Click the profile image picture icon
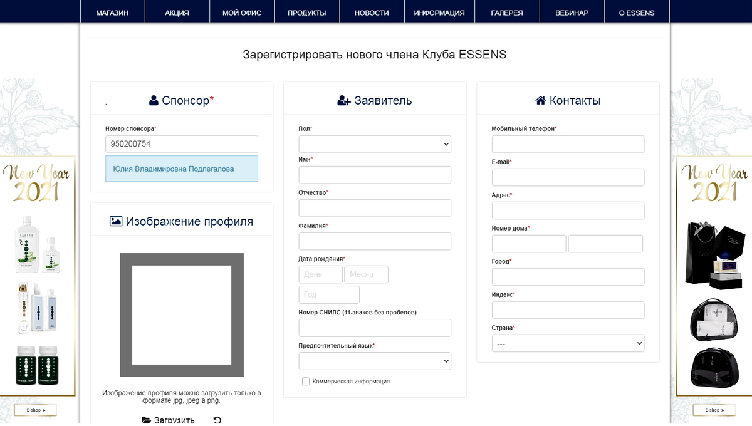This screenshot has height=426, width=752. pyautogui.click(x=116, y=221)
